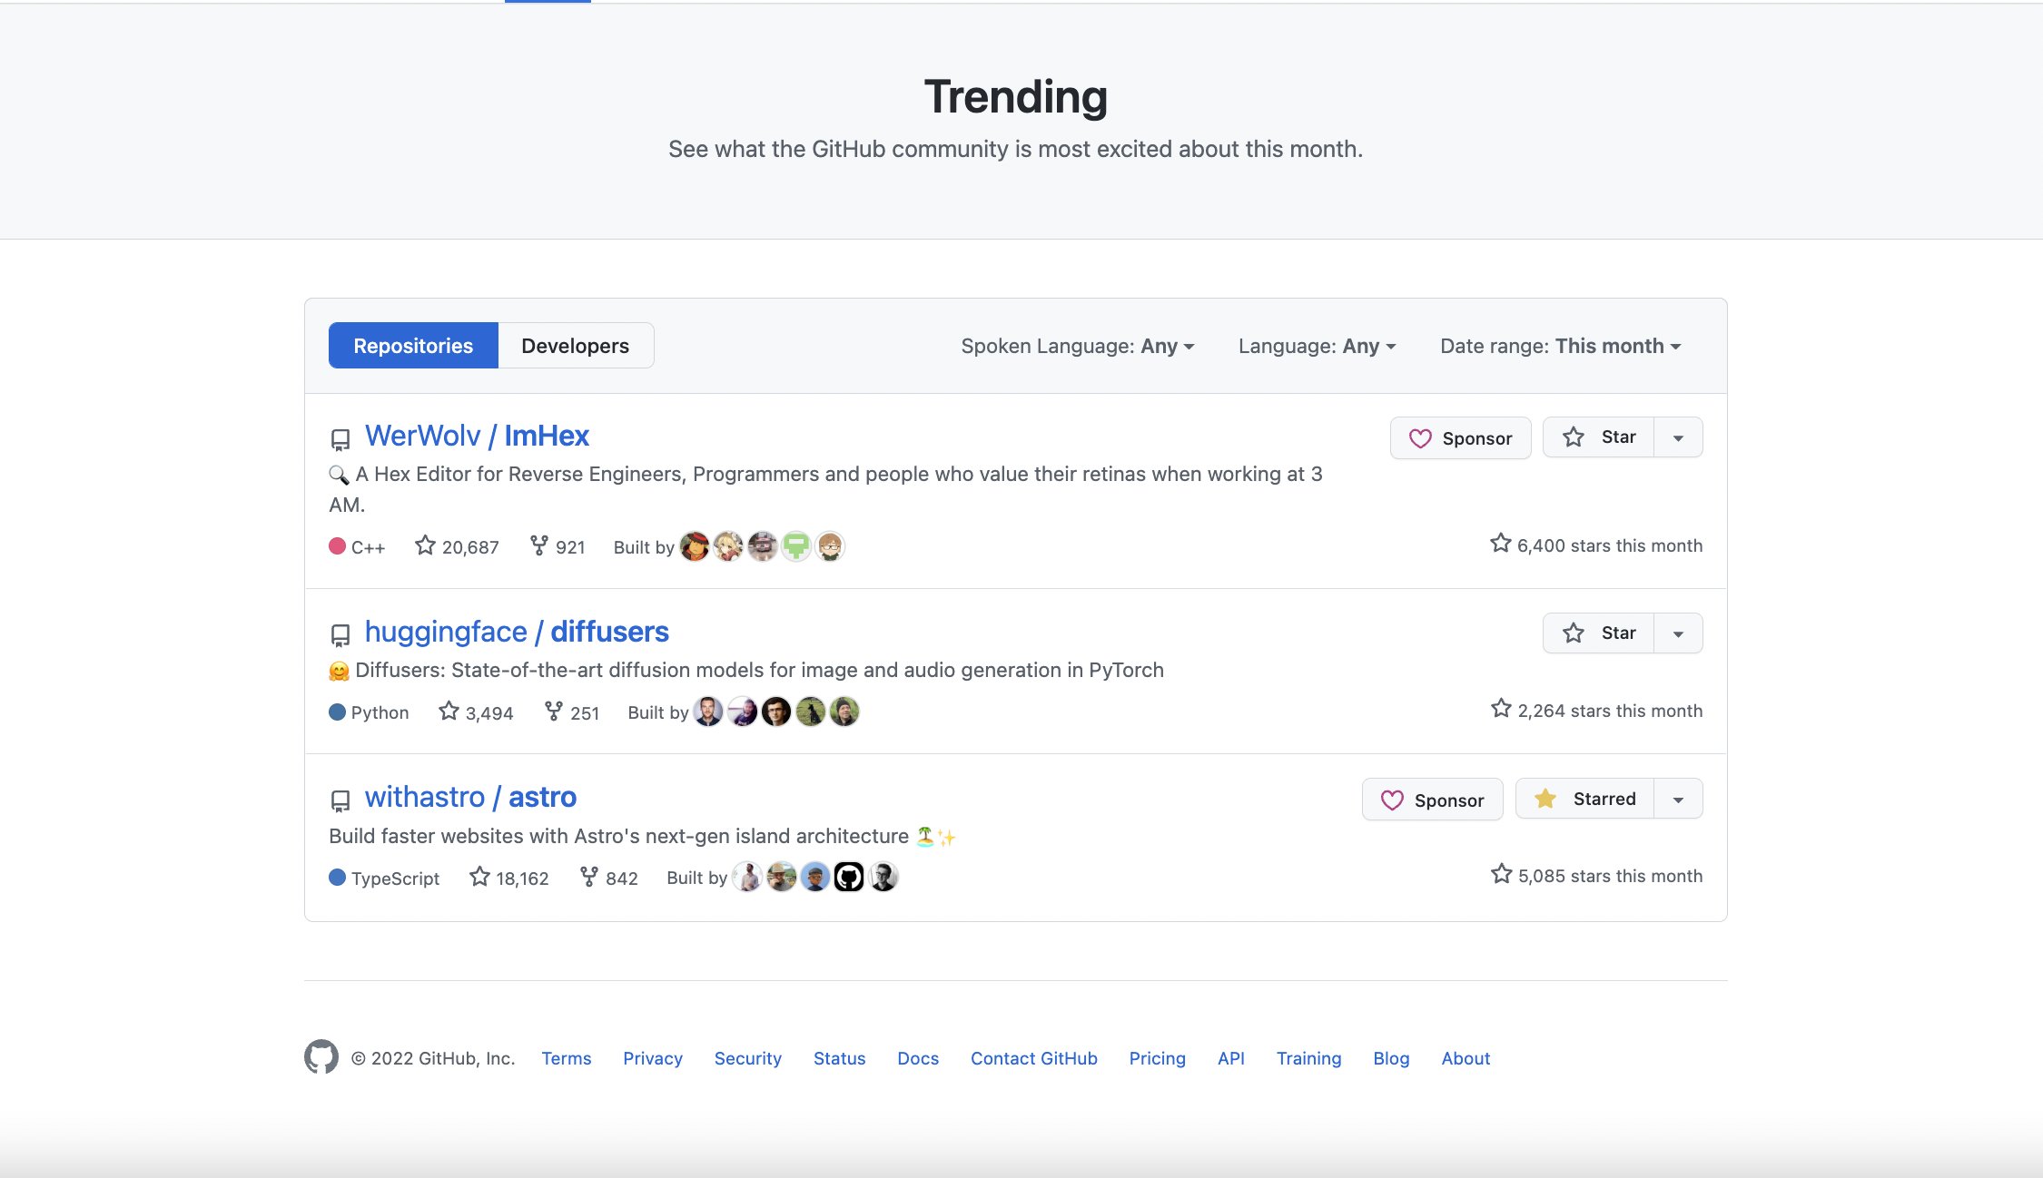Star the WerWolv/ImHex repository
The width and height of the screenshot is (2043, 1178).
point(1598,437)
